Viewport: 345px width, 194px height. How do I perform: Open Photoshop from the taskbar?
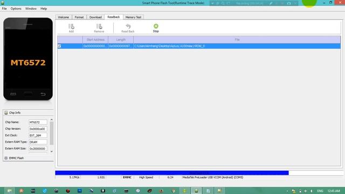pyautogui.click(x=80, y=191)
